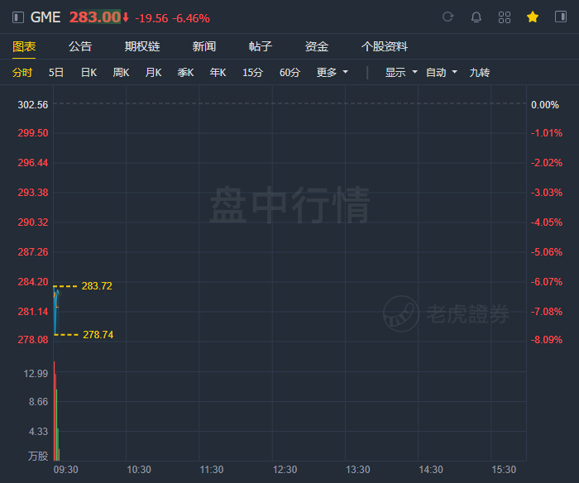Refresh the GME quote data
The width and height of the screenshot is (579, 483).
click(448, 17)
